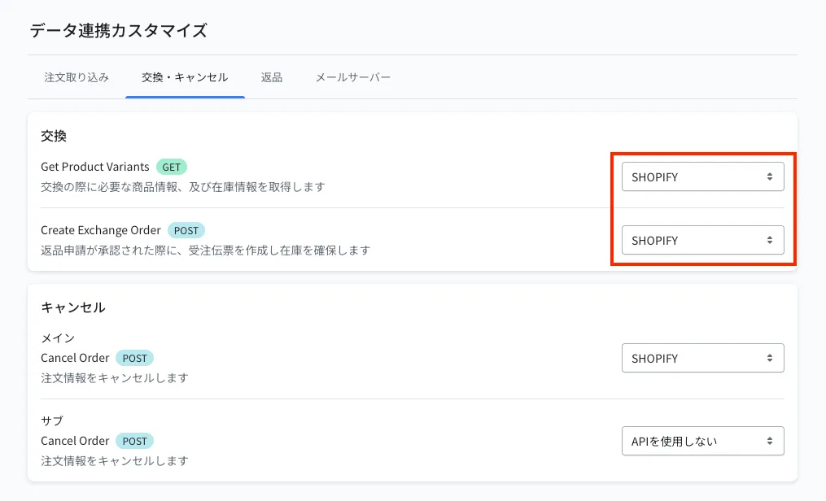Image resolution: width=826 pixels, height=501 pixels.
Task: Click the 交換 section heading
Action: pos(54,137)
